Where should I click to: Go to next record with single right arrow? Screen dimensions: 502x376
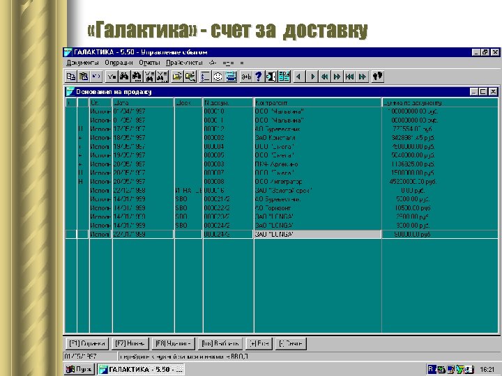[312, 77]
